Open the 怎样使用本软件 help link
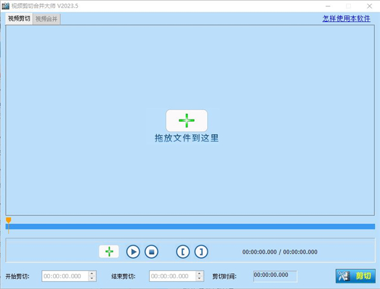The width and height of the screenshot is (380, 289). tap(346, 18)
